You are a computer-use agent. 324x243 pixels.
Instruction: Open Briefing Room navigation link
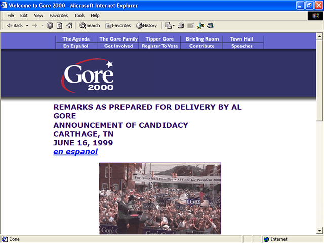click(202, 39)
